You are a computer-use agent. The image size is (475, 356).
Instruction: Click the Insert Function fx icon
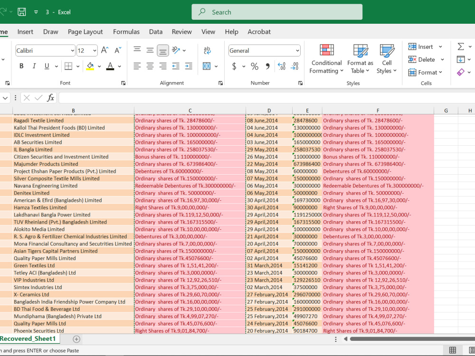click(x=51, y=98)
